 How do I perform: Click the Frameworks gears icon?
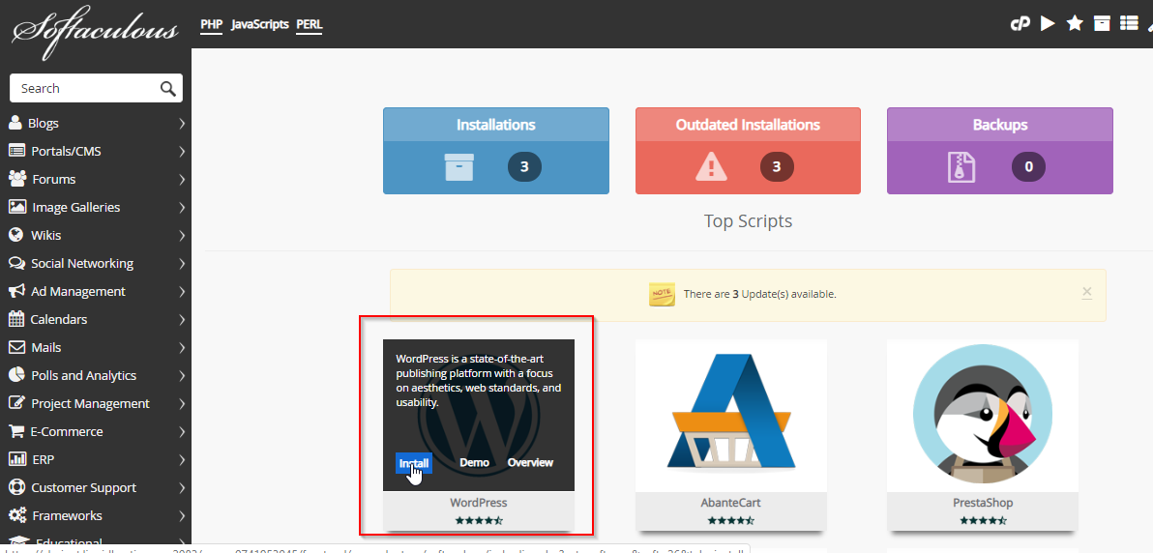click(x=17, y=514)
